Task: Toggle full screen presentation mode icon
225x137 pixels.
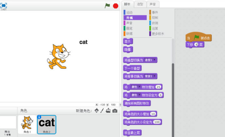Action: coord(4,6)
